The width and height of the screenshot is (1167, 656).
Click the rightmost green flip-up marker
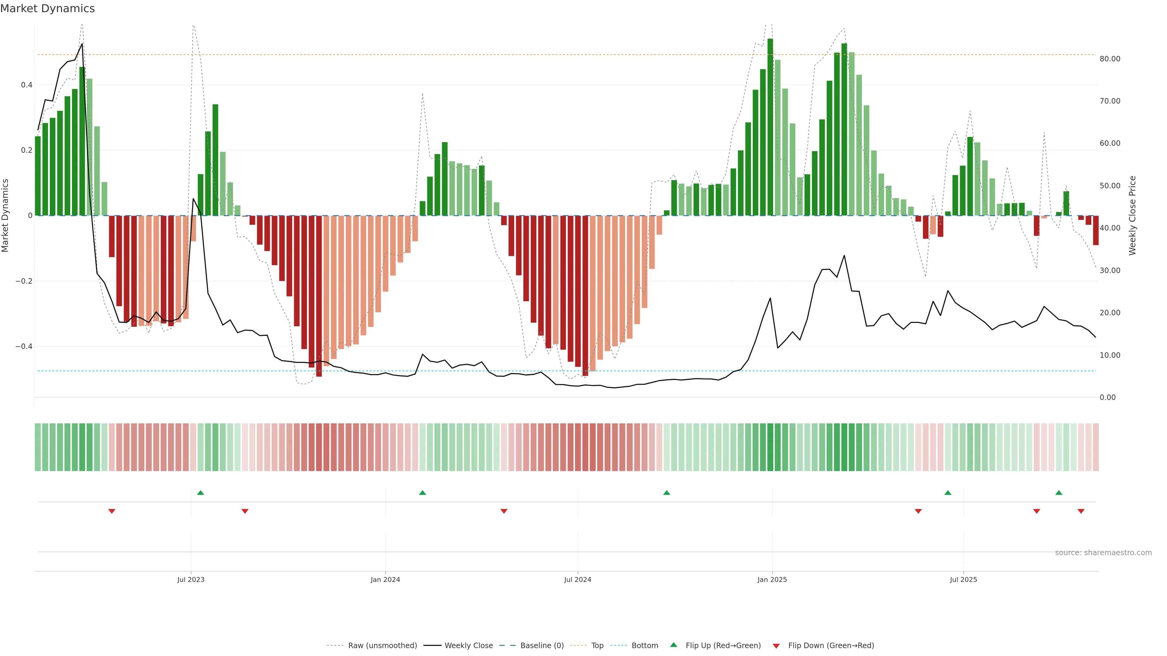[1059, 493]
